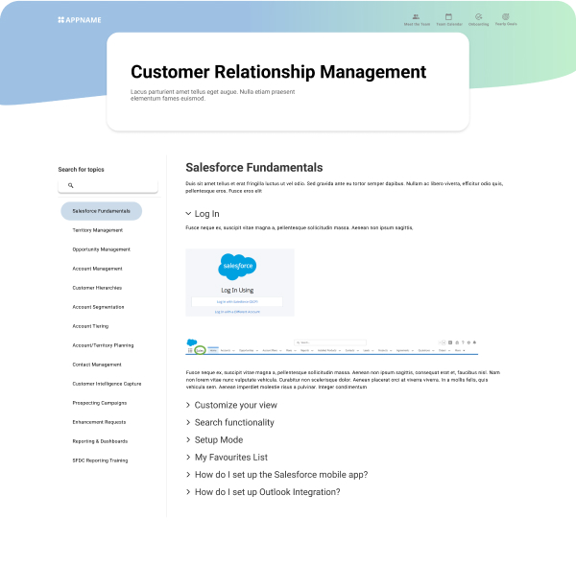Open the Meet the Team icon
The height and width of the screenshot is (566, 576).
[416, 17]
